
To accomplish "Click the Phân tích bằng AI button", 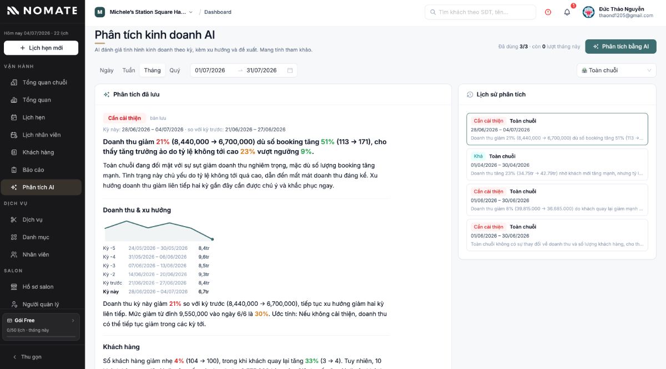I will (x=620, y=47).
